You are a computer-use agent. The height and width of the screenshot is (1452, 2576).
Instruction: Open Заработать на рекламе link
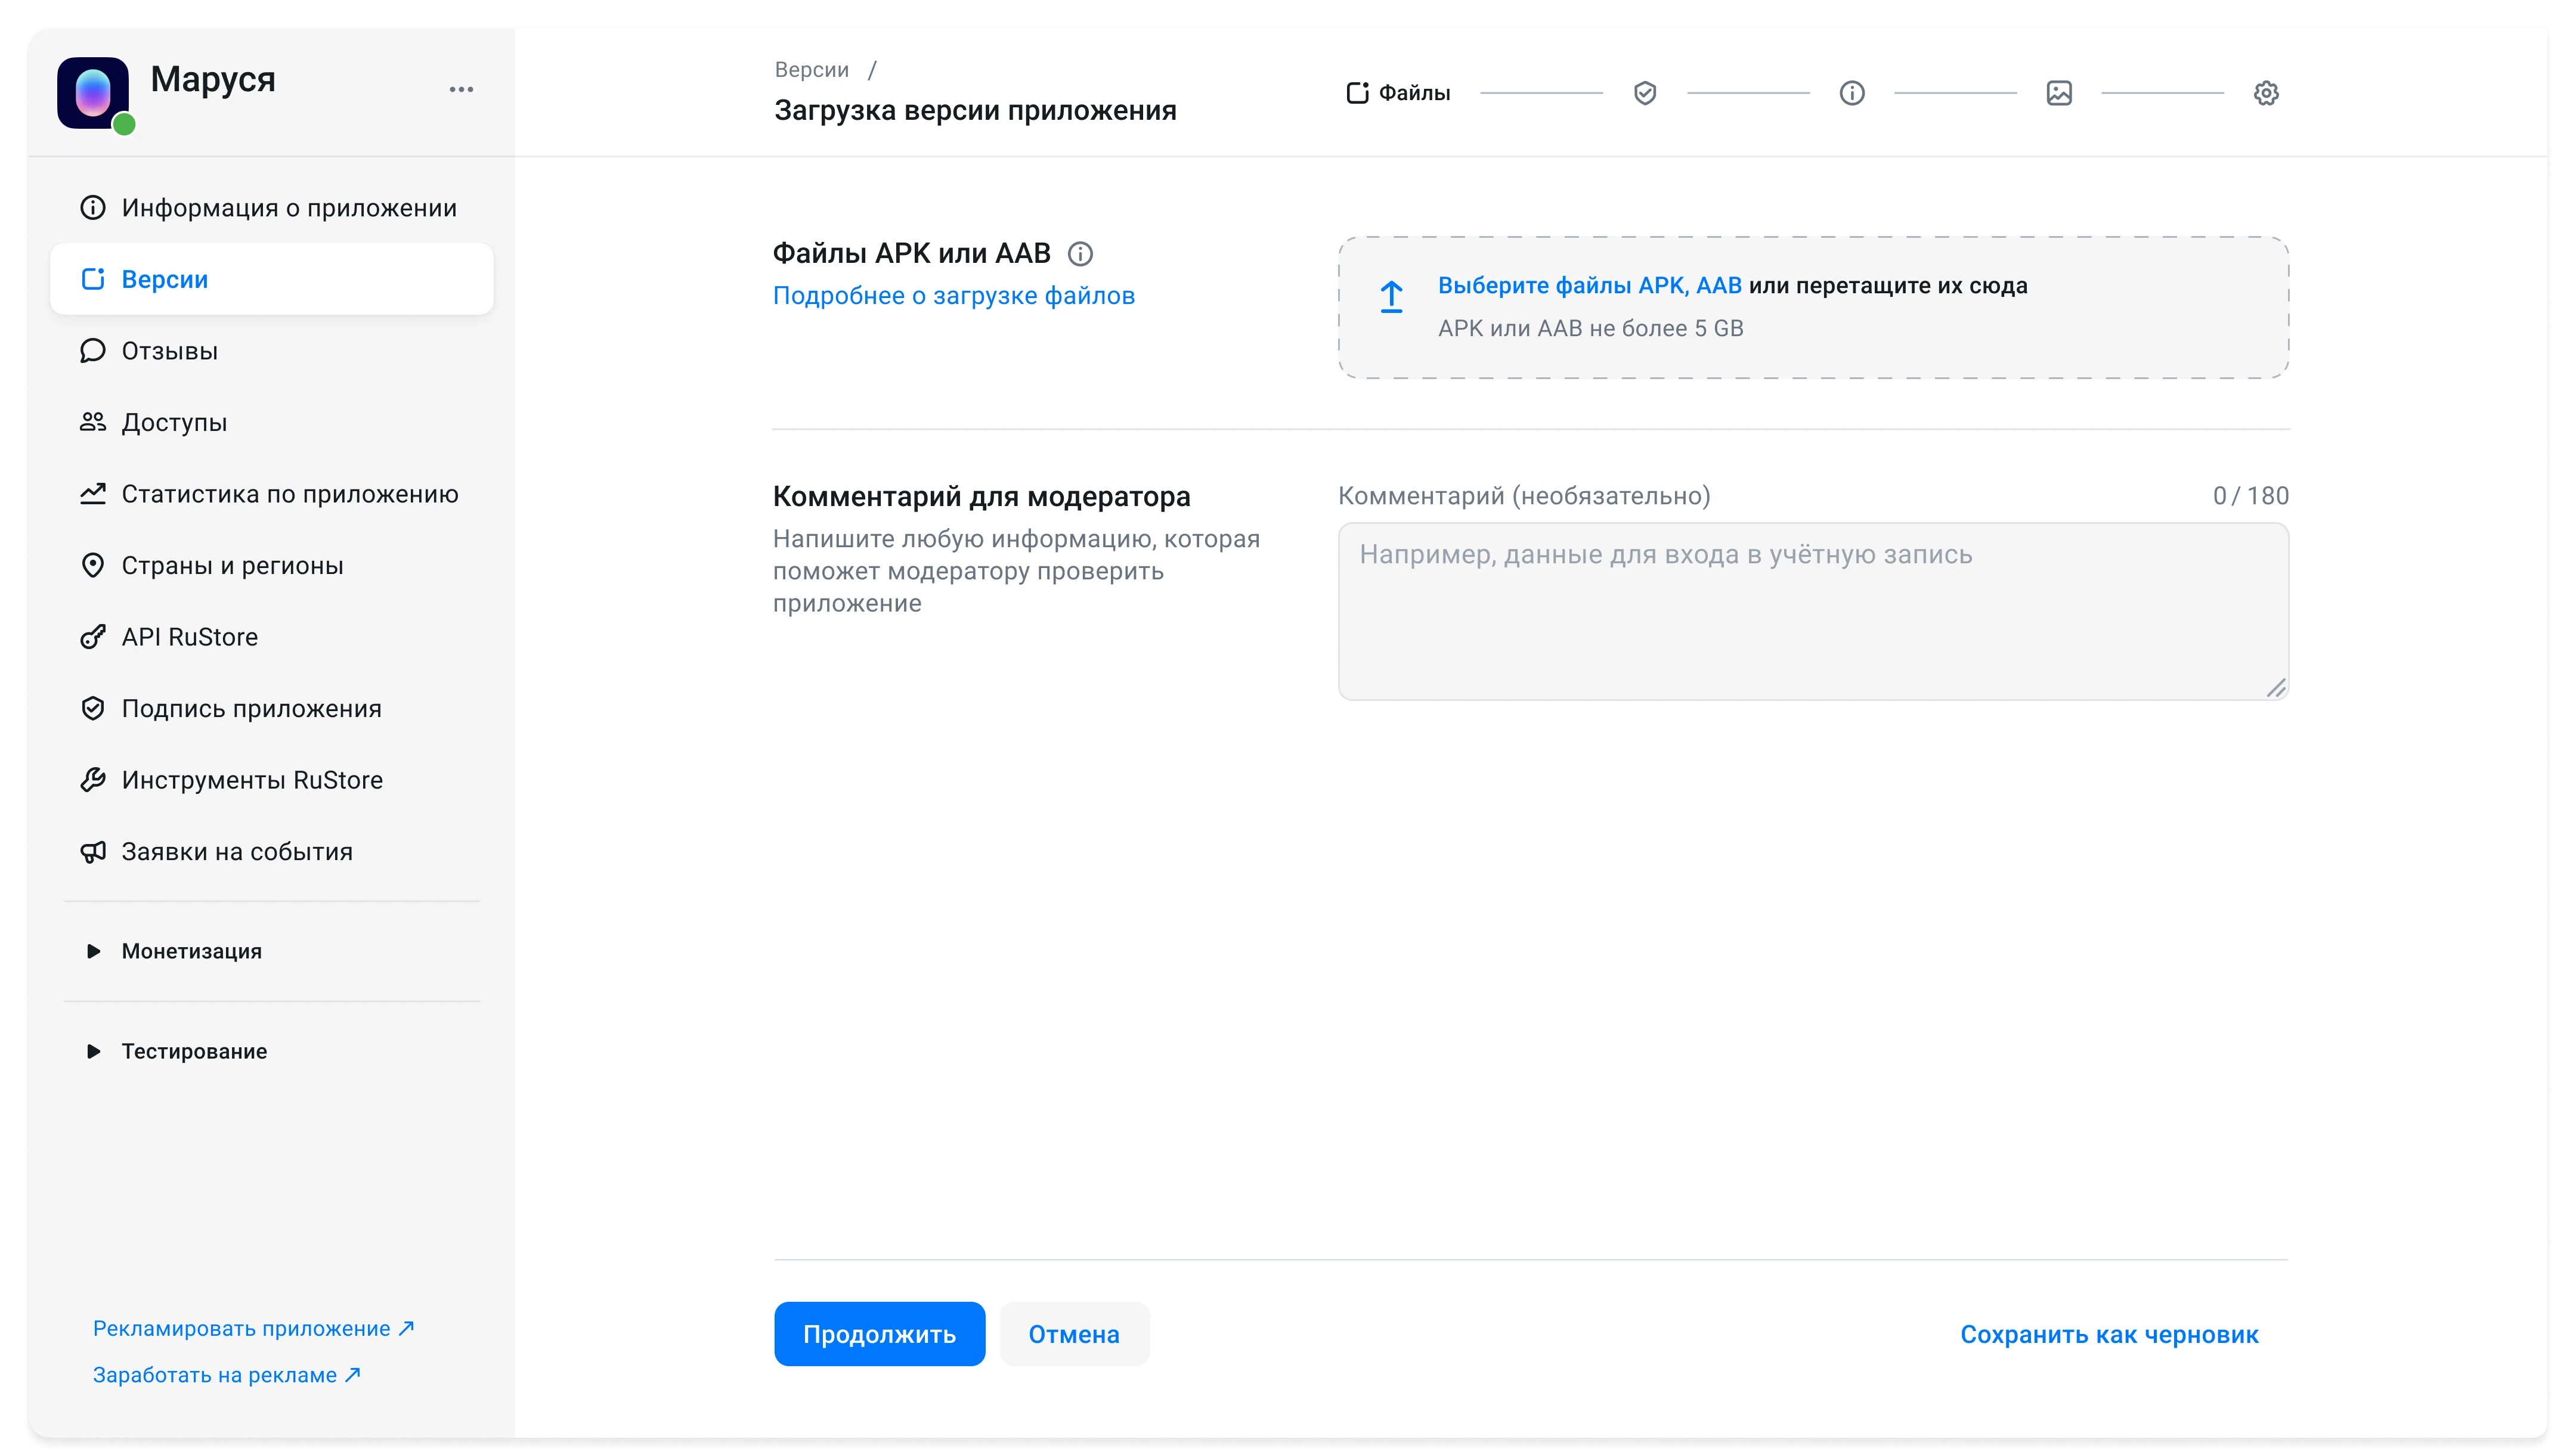(x=226, y=1375)
